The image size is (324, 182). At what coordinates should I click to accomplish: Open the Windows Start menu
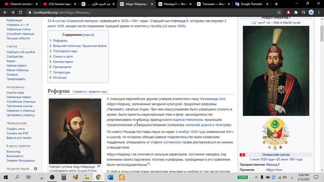click(x=6, y=177)
